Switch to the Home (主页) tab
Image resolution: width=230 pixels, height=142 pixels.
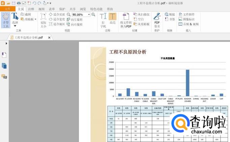tap(21, 9)
